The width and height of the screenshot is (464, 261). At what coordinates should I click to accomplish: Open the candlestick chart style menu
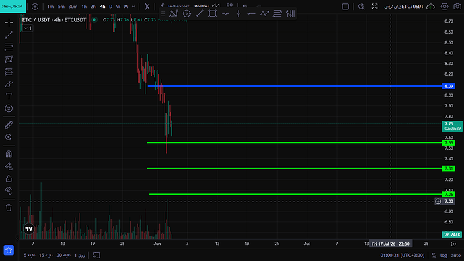point(147,7)
